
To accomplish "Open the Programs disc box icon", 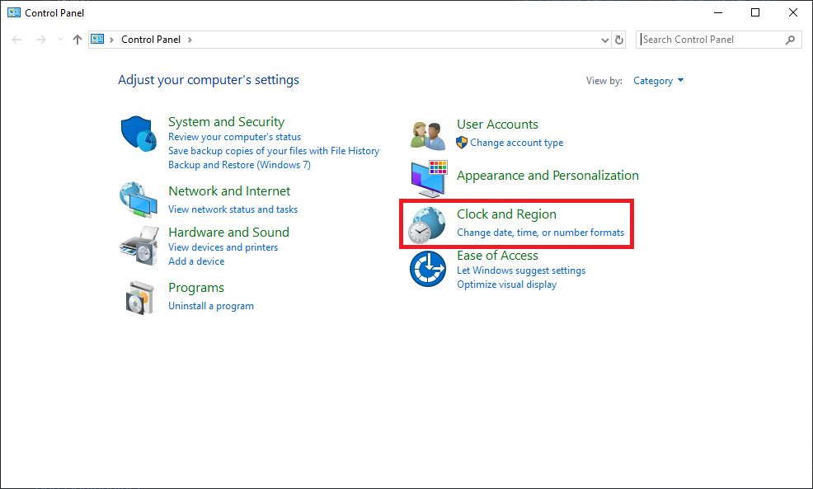I will tap(139, 296).
